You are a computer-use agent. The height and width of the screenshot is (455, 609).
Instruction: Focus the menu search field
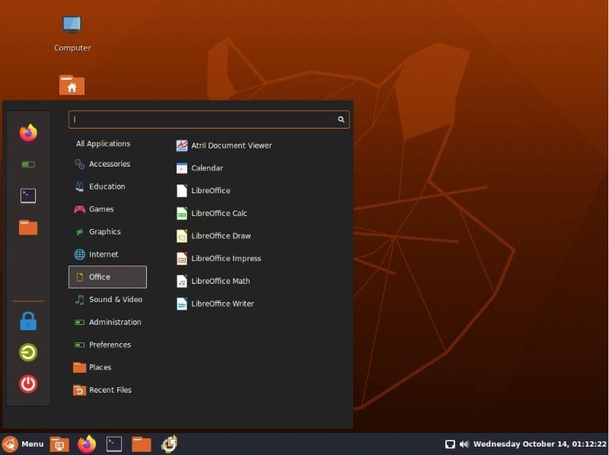[x=209, y=119]
